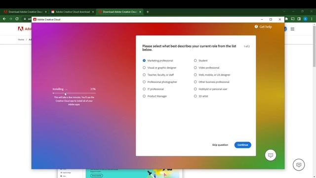Click Skip question link
Viewport: 316px width, 178px height.
(x=220, y=145)
